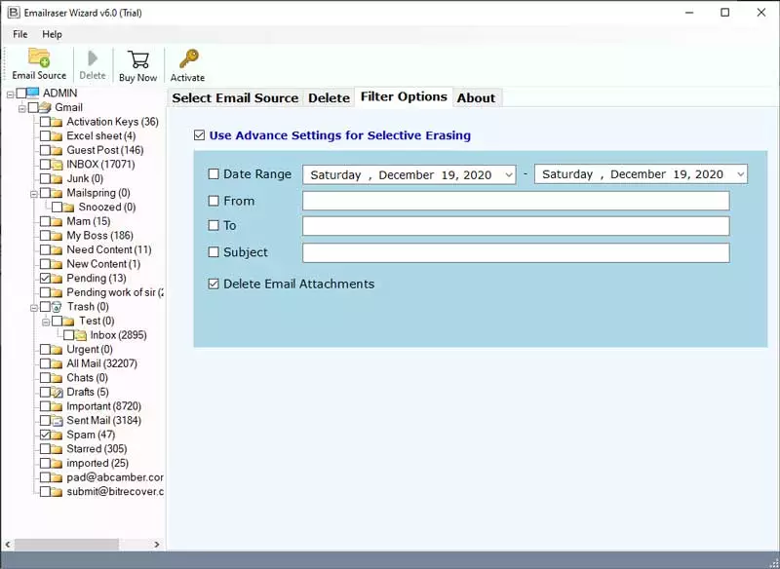
Task: Click the Starred folder icon
Action: click(x=57, y=449)
